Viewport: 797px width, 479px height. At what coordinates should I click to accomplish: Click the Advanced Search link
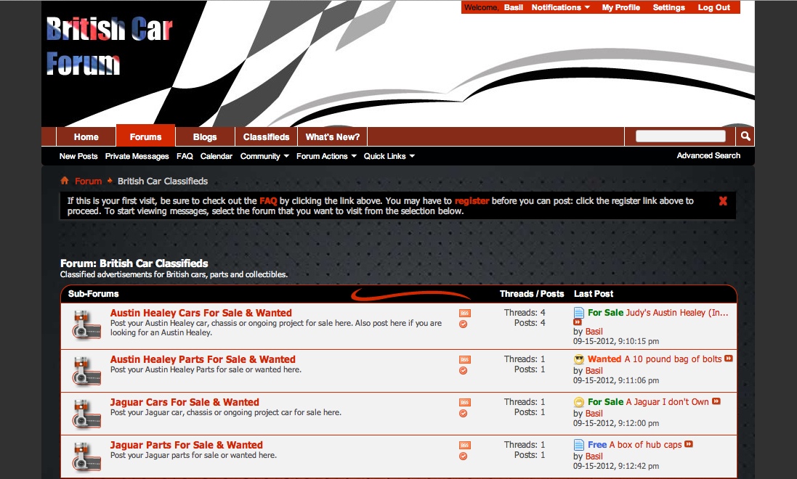708,155
